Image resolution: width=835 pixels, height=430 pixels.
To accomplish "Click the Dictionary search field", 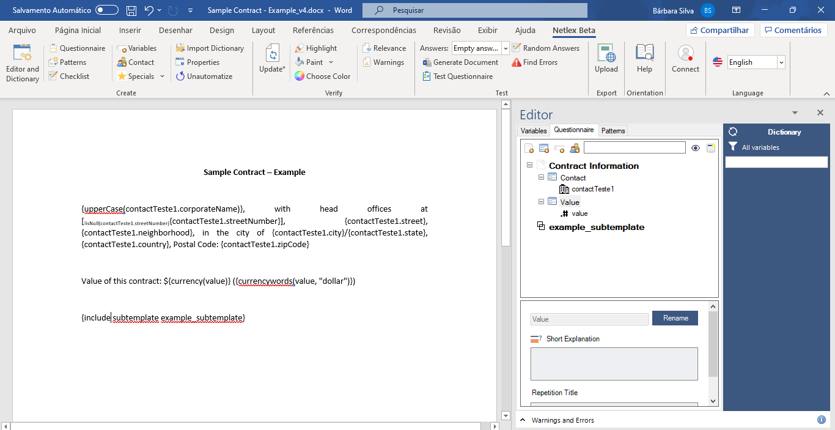I will tap(776, 162).
